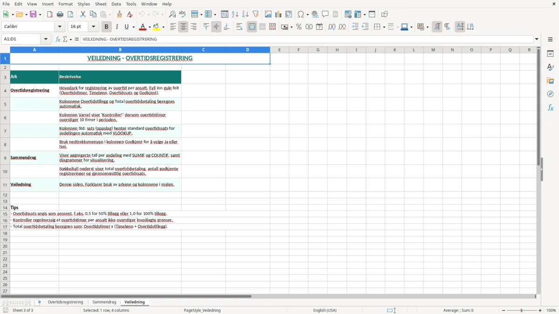Screen dimensions: 559x314
Task: Open the folder icon to load a file
Action: coord(19,14)
